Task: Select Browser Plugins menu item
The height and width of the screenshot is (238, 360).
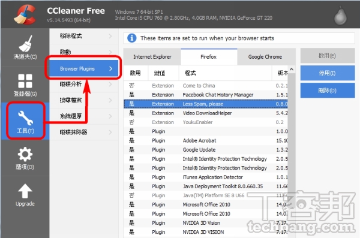Action: point(84,68)
